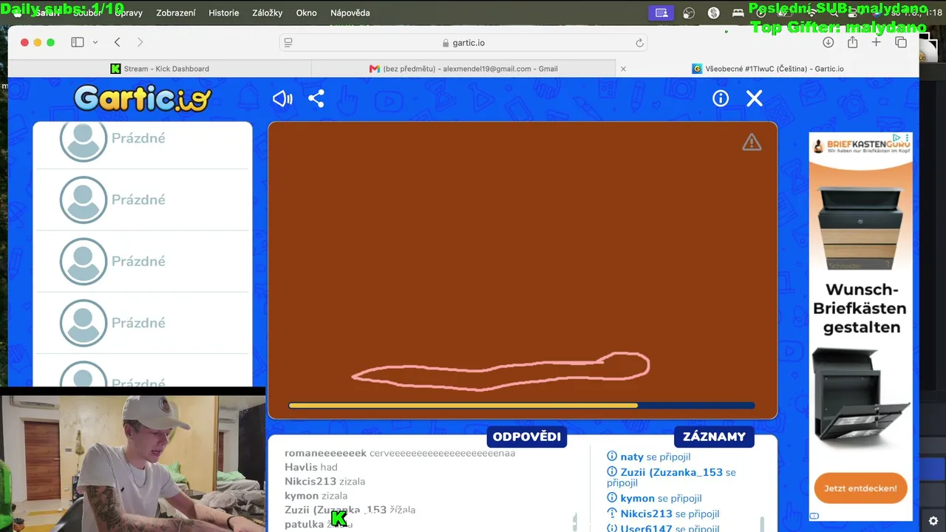Click the 'Nikcis213 zizala' answer row
The width and height of the screenshot is (946, 532).
(x=325, y=482)
